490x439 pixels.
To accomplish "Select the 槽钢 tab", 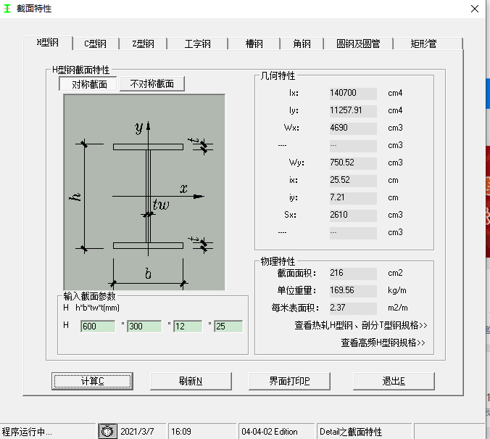I will click(254, 44).
